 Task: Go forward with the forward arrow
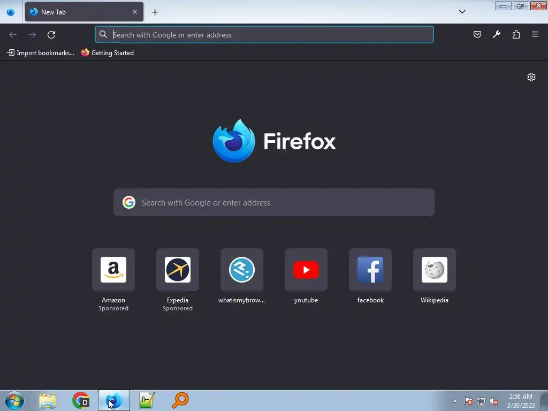pos(32,35)
